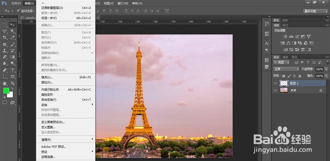
Task: Select the Brush tool
Action: (13, 44)
